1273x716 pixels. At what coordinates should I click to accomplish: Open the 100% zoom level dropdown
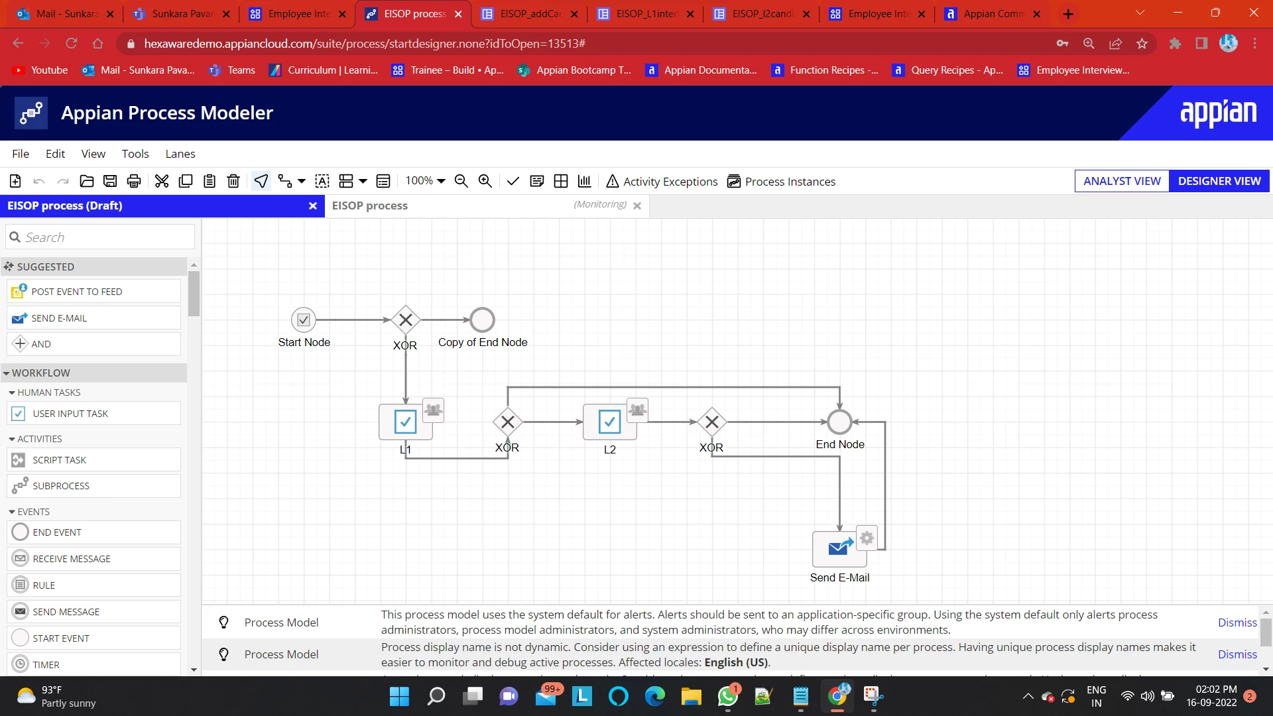point(425,181)
